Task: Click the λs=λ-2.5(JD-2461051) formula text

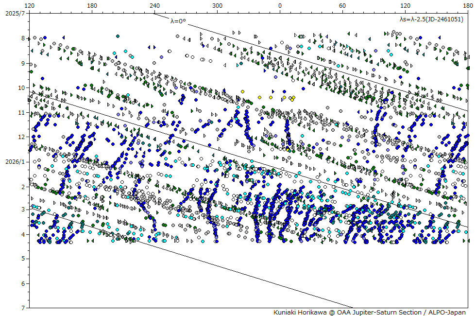Action: [x=431, y=19]
